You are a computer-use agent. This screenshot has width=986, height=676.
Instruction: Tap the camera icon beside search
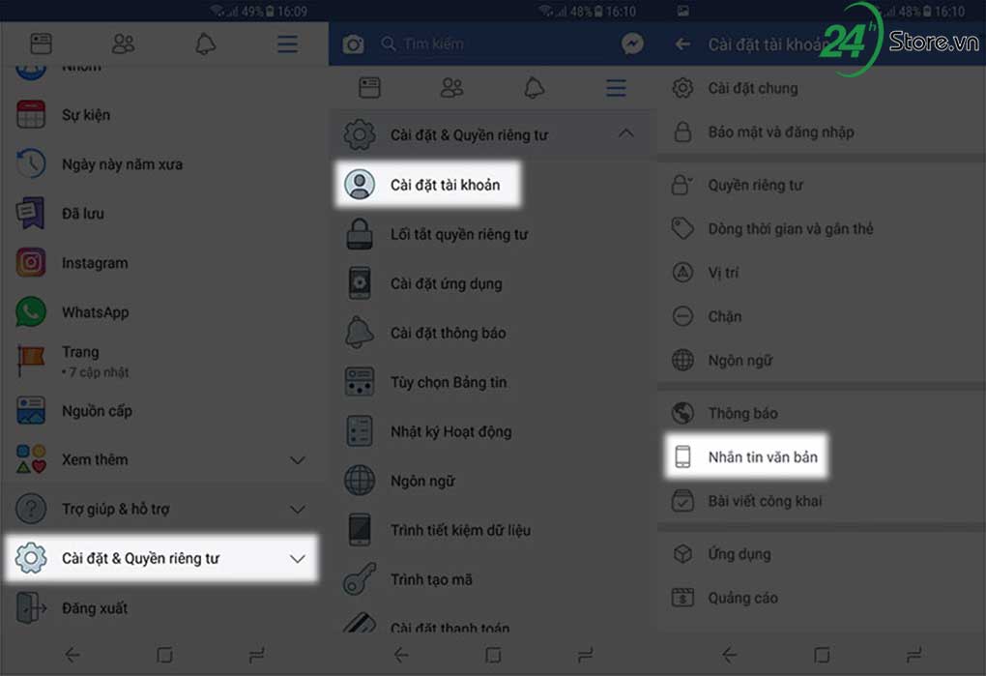click(354, 44)
